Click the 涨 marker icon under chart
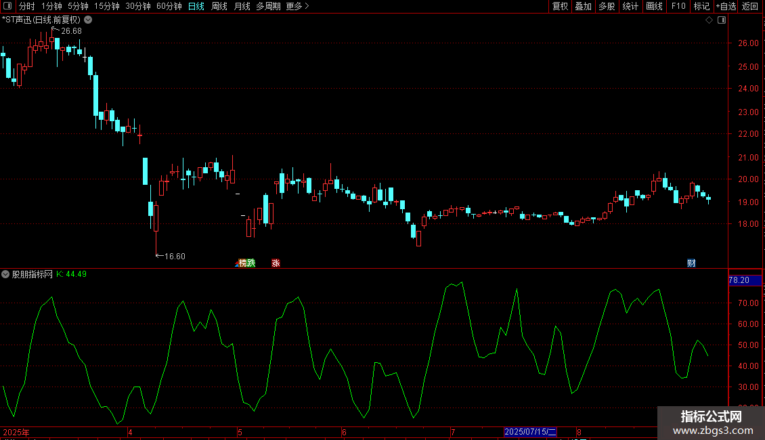 [x=276, y=263]
